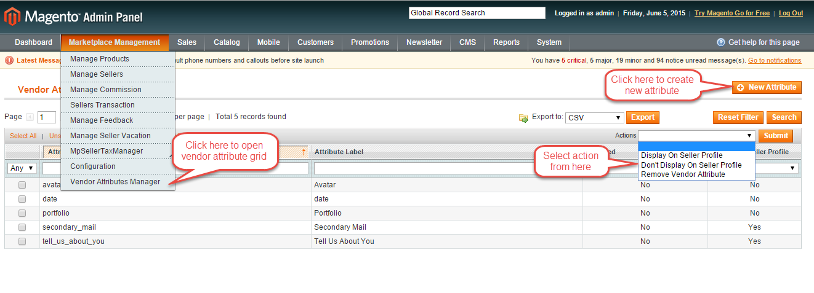The image size is (814, 293).
Task: Click the Search button
Action: (784, 117)
